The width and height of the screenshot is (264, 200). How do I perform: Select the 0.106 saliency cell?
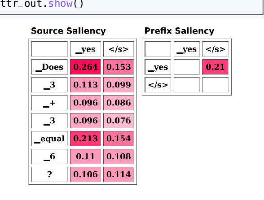[x=85, y=174]
